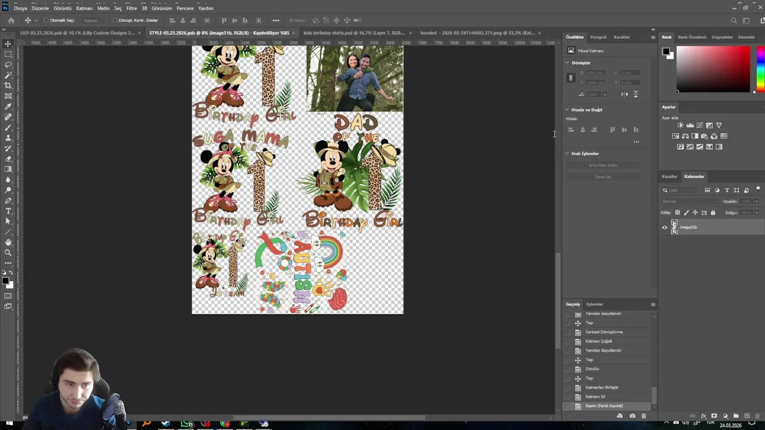
Task: Create new snapshot camera icon in History
Action: click(x=632, y=416)
